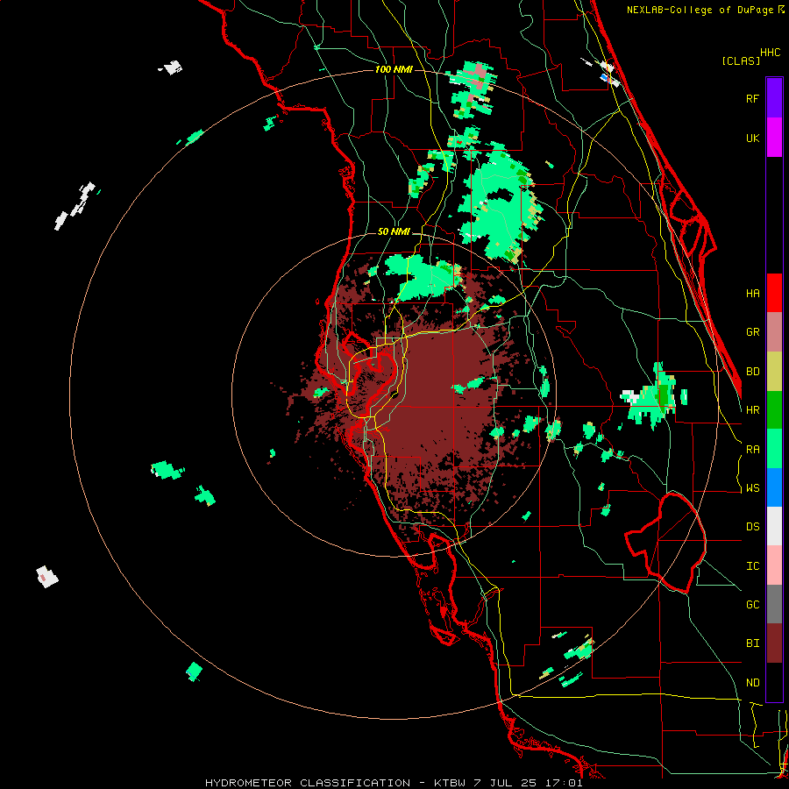
Task: Click the RF purple legend swatch
Action: (774, 98)
